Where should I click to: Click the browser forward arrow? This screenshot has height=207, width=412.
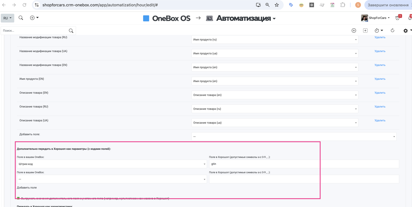click(x=14, y=5)
